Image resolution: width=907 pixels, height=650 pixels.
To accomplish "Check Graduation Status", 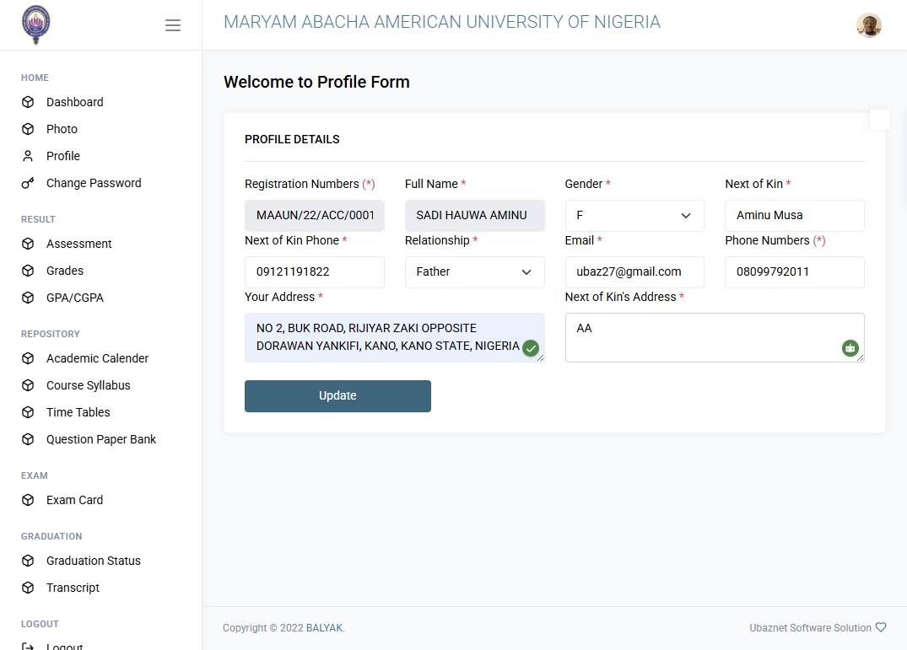I will (x=93, y=561).
